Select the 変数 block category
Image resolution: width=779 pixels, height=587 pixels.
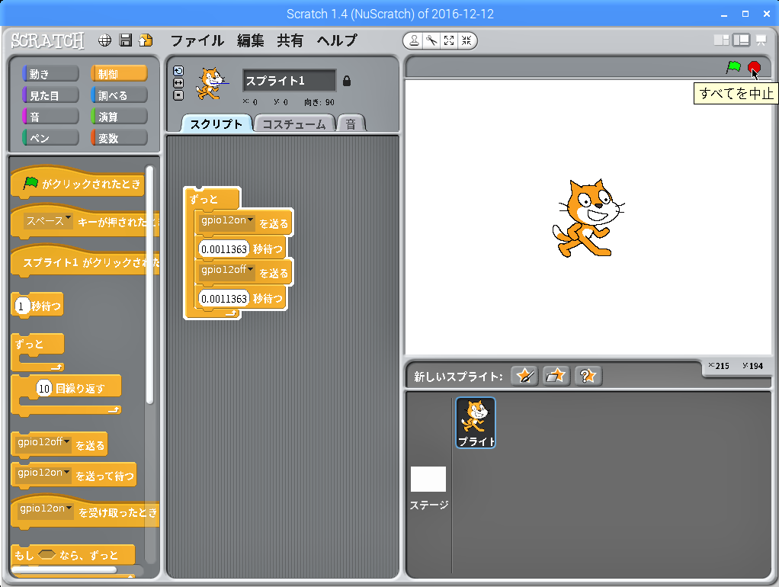pyautogui.click(x=119, y=138)
